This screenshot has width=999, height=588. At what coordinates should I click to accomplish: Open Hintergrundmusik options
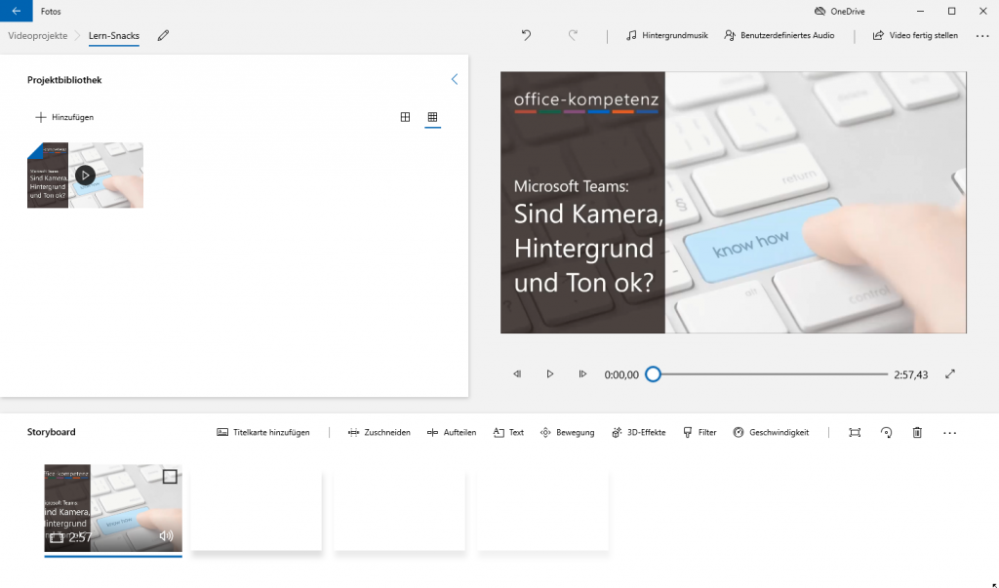666,36
